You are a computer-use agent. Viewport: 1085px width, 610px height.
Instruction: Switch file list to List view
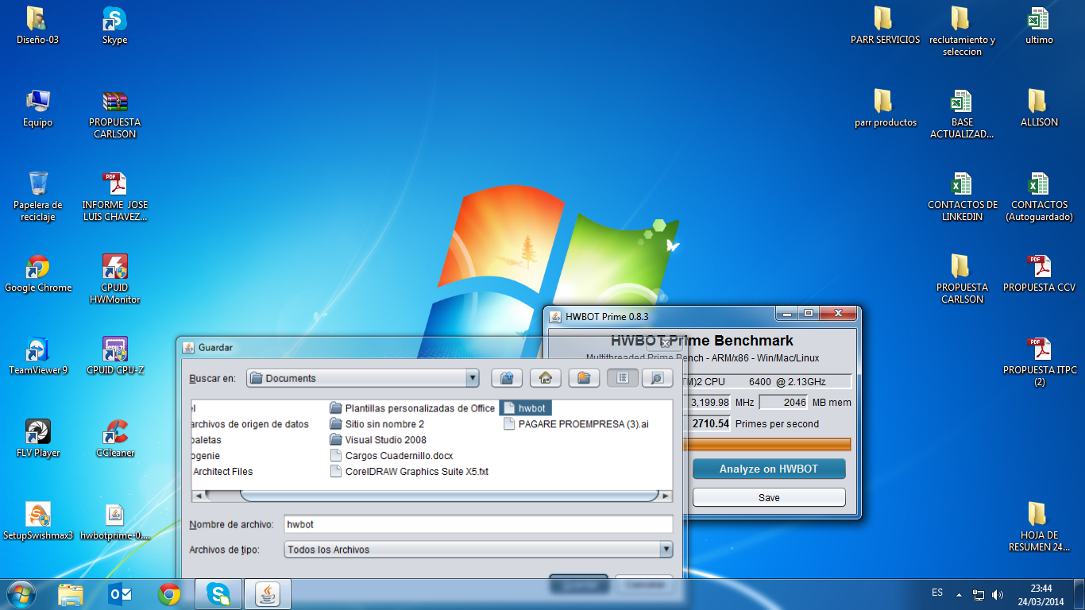click(x=623, y=378)
